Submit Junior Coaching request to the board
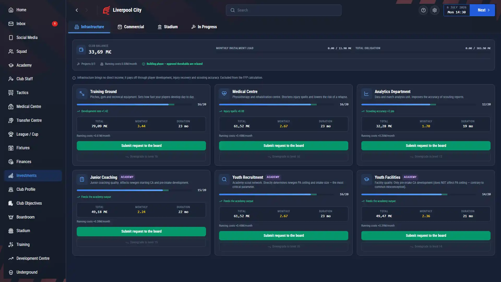The image size is (501, 282). [x=141, y=232]
